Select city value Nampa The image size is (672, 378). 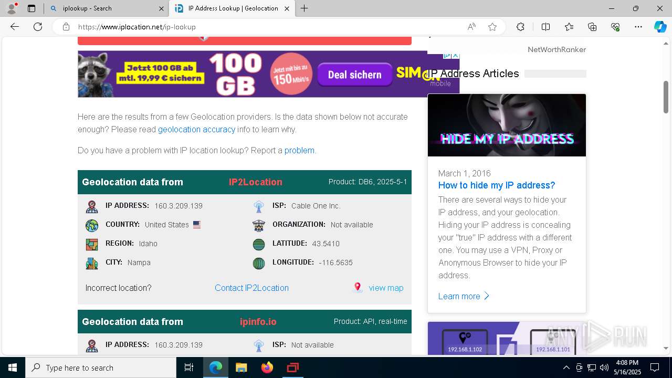point(139,262)
